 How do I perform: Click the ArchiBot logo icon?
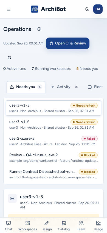click(x=35, y=9)
